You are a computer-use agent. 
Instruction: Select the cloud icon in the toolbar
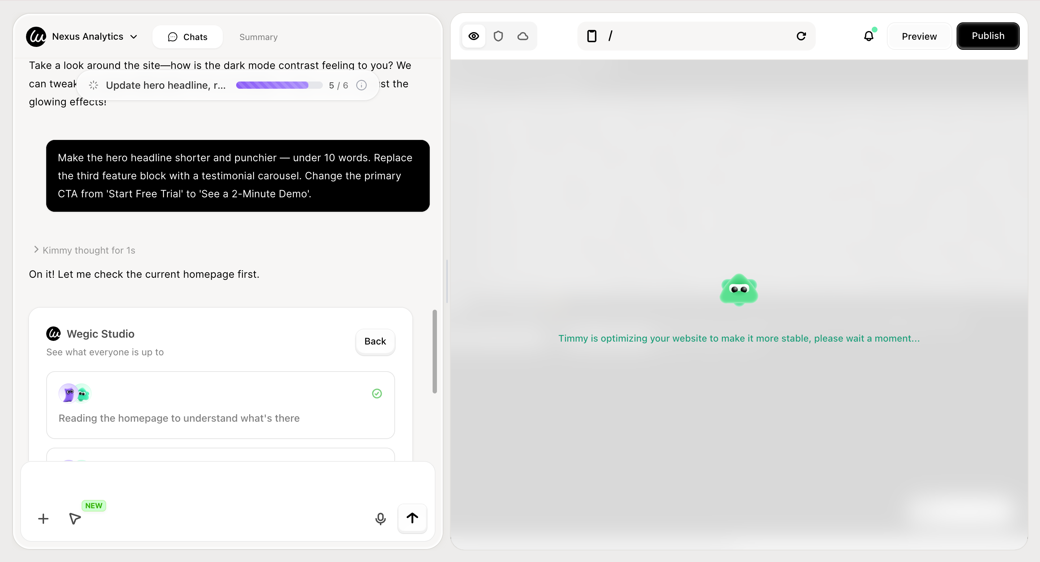click(x=523, y=36)
